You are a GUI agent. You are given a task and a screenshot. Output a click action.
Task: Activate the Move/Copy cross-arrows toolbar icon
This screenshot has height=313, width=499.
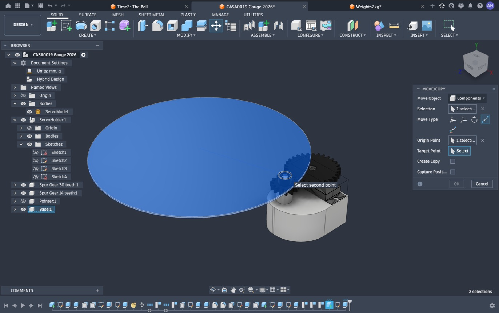point(216,26)
